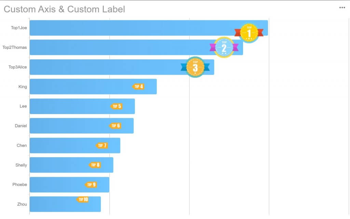Click the TOP 4 tag label
Screen dimensions: 350x219
click(138, 86)
